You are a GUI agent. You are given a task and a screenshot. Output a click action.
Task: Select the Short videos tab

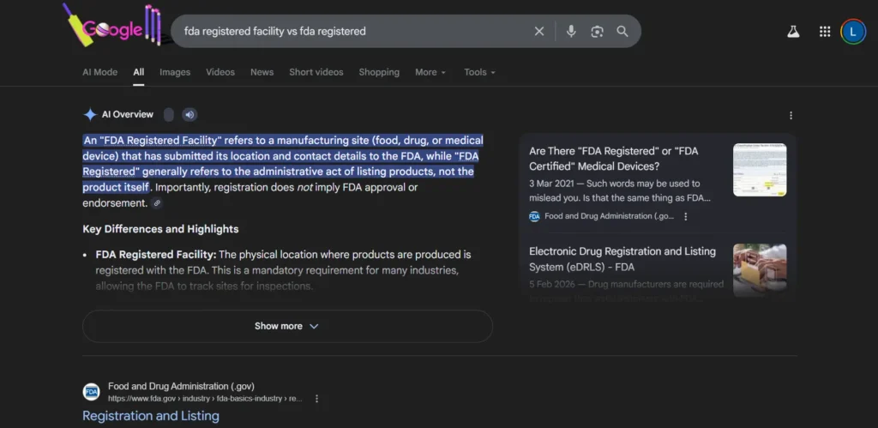pos(316,72)
